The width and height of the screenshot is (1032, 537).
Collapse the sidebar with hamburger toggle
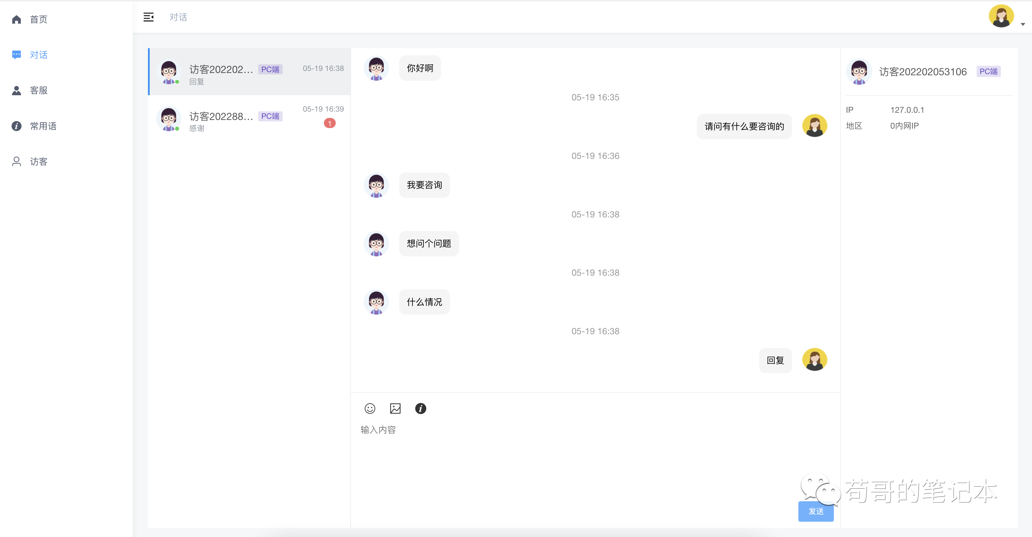pos(149,17)
